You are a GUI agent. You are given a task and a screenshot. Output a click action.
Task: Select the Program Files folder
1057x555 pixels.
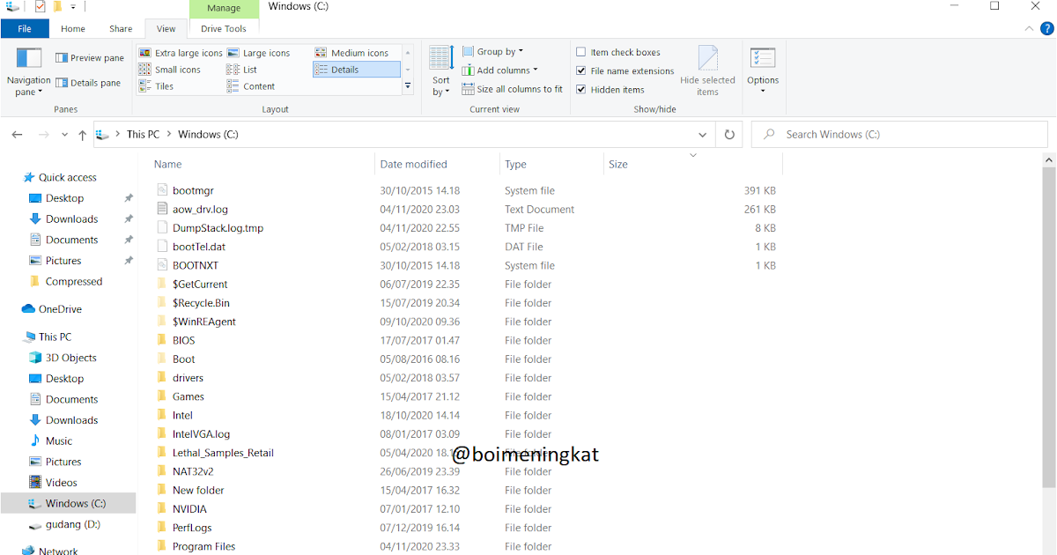(x=203, y=546)
